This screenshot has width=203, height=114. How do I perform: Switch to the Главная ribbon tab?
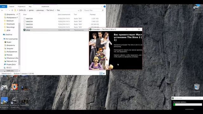(x=11, y=6)
